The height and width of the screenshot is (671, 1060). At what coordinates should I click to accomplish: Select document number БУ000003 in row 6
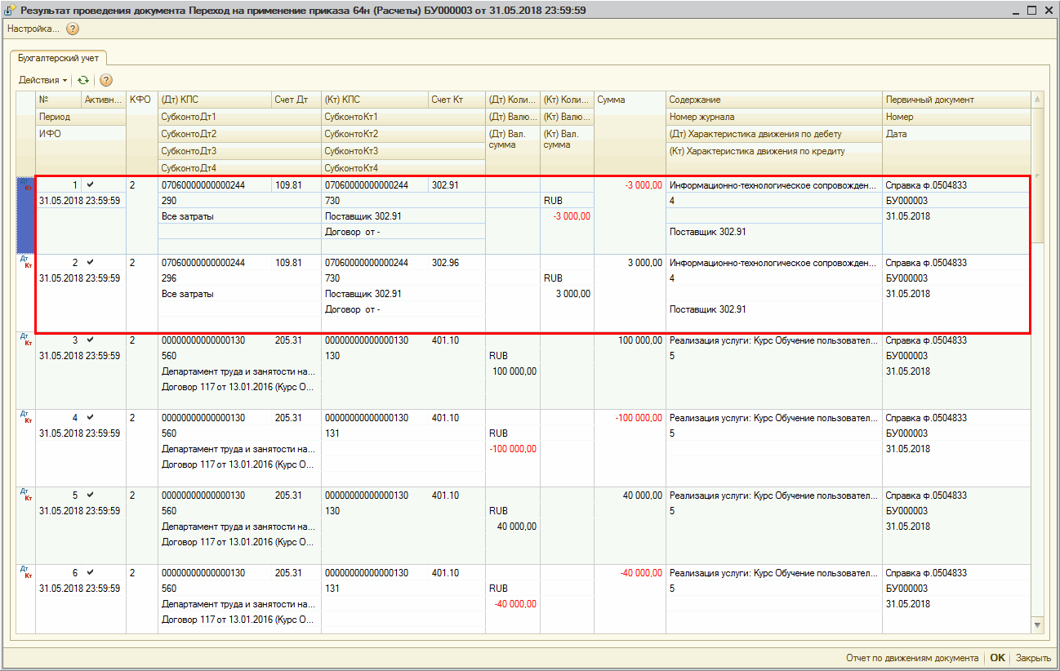(x=956, y=589)
